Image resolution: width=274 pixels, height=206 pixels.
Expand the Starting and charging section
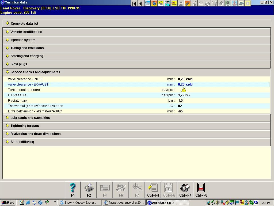pyautogui.click(x=137, y=56)
